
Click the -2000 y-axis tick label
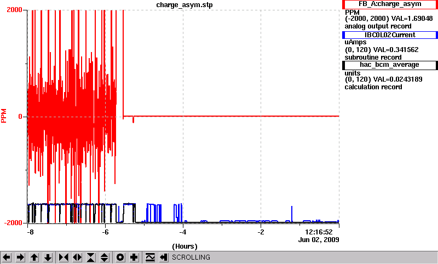[13, 223]
